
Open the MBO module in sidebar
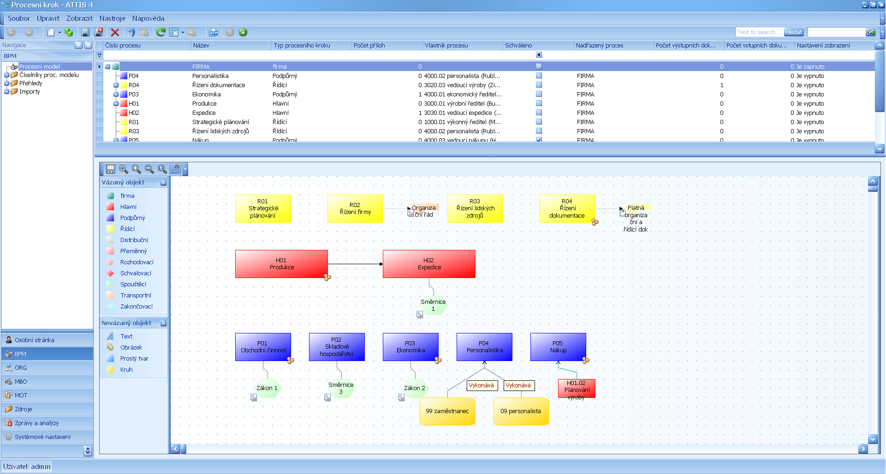point(47,381)
